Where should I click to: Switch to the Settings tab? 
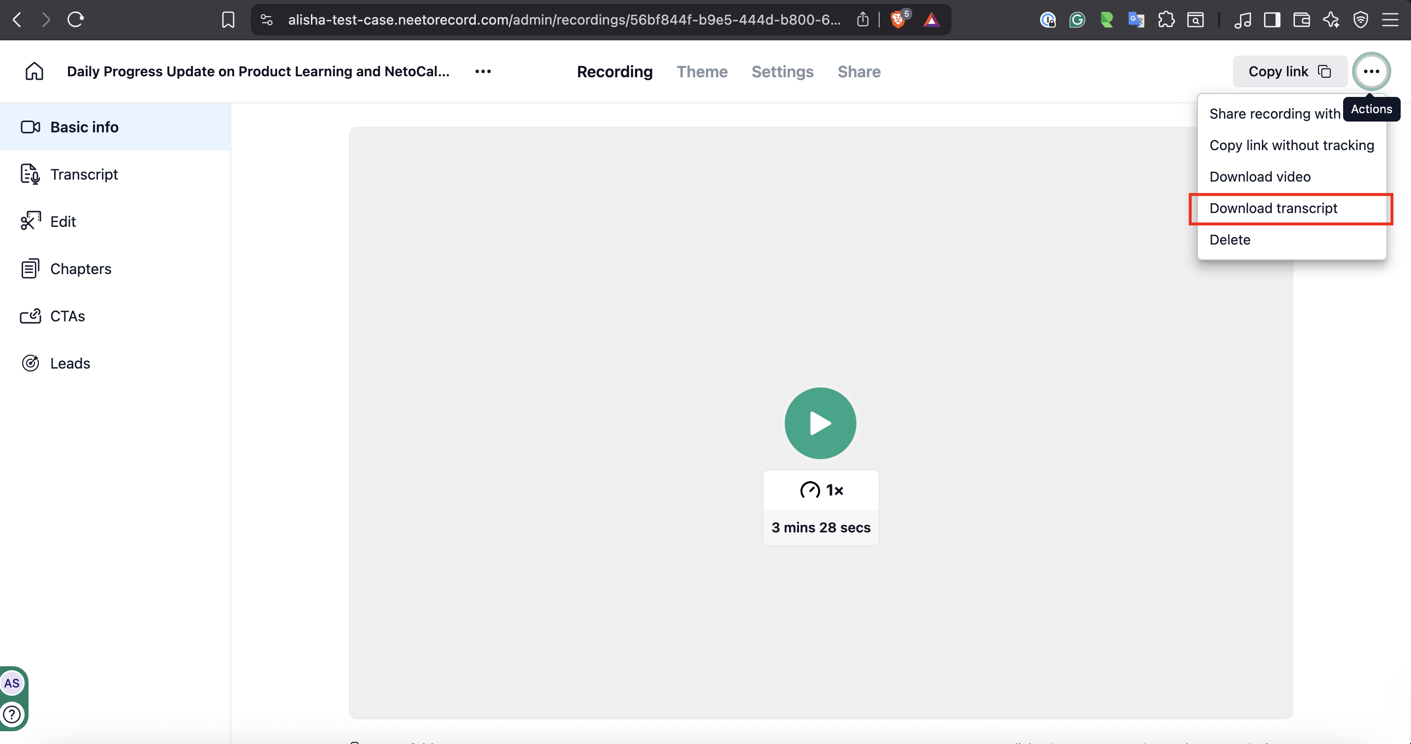click(x=782, y=72)
